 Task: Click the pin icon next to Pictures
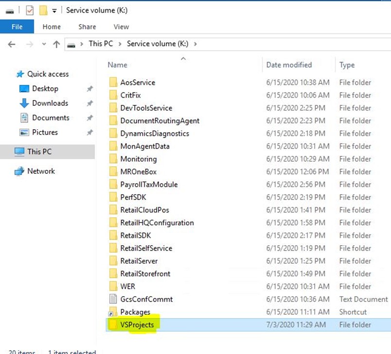[90, 133]
